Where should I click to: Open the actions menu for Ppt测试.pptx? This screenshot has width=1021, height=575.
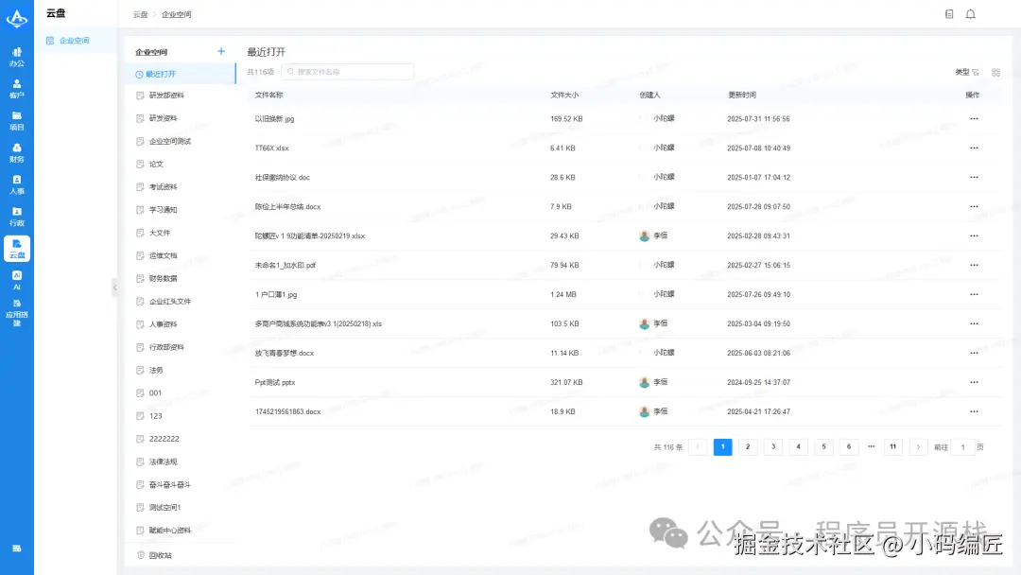tap(974, 382)
